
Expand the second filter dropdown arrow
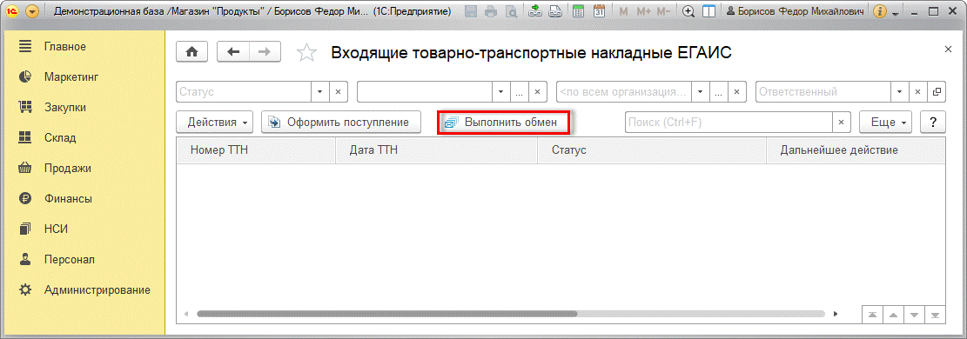tap(500, 92)
